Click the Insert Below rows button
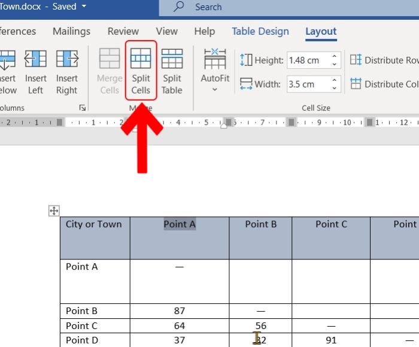 coord(7,72)
